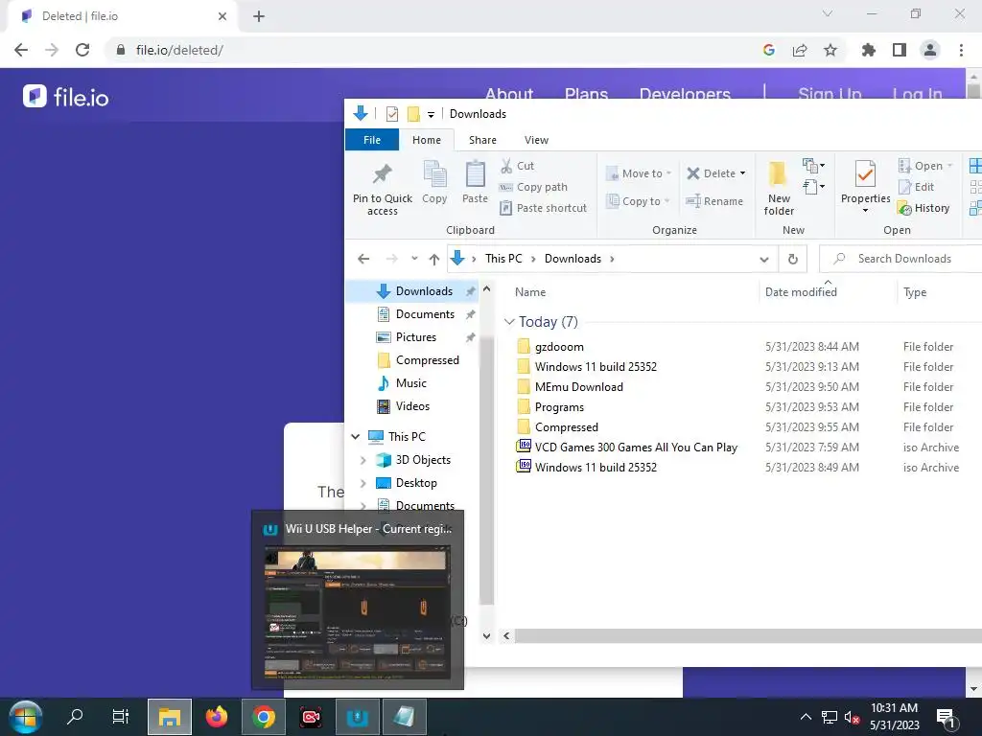Click Pin to Quick access icon
The image size is (982, 736).
pos(382,174)
